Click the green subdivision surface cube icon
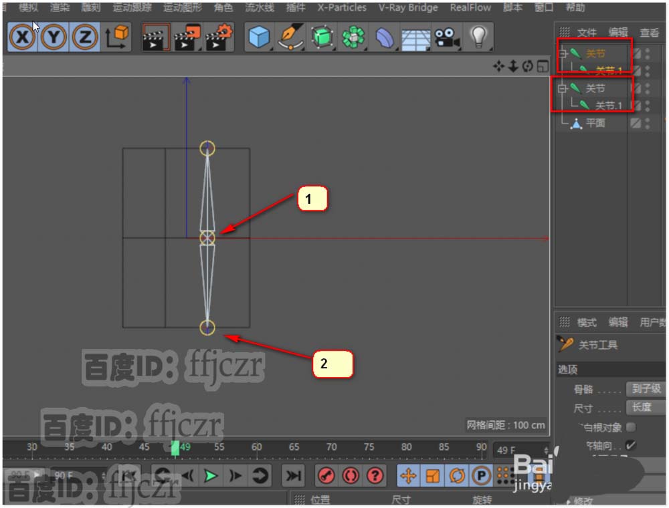This screenshot has height=508, width=669. coord(322,37)
